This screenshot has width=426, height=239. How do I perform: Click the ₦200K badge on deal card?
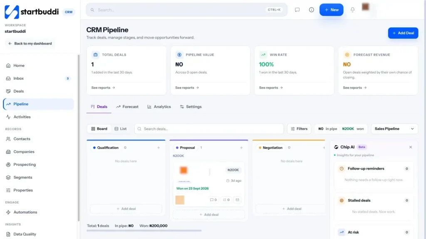tap(233, 170)
